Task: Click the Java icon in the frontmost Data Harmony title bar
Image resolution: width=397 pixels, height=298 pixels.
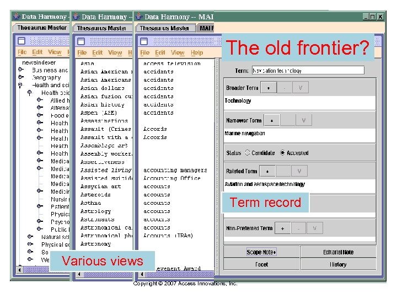Action: (x=139, y=17)
